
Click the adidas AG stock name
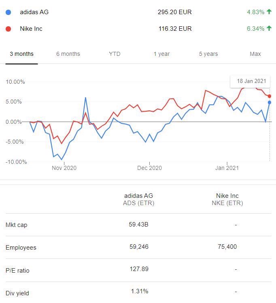[x=34, y=12]
